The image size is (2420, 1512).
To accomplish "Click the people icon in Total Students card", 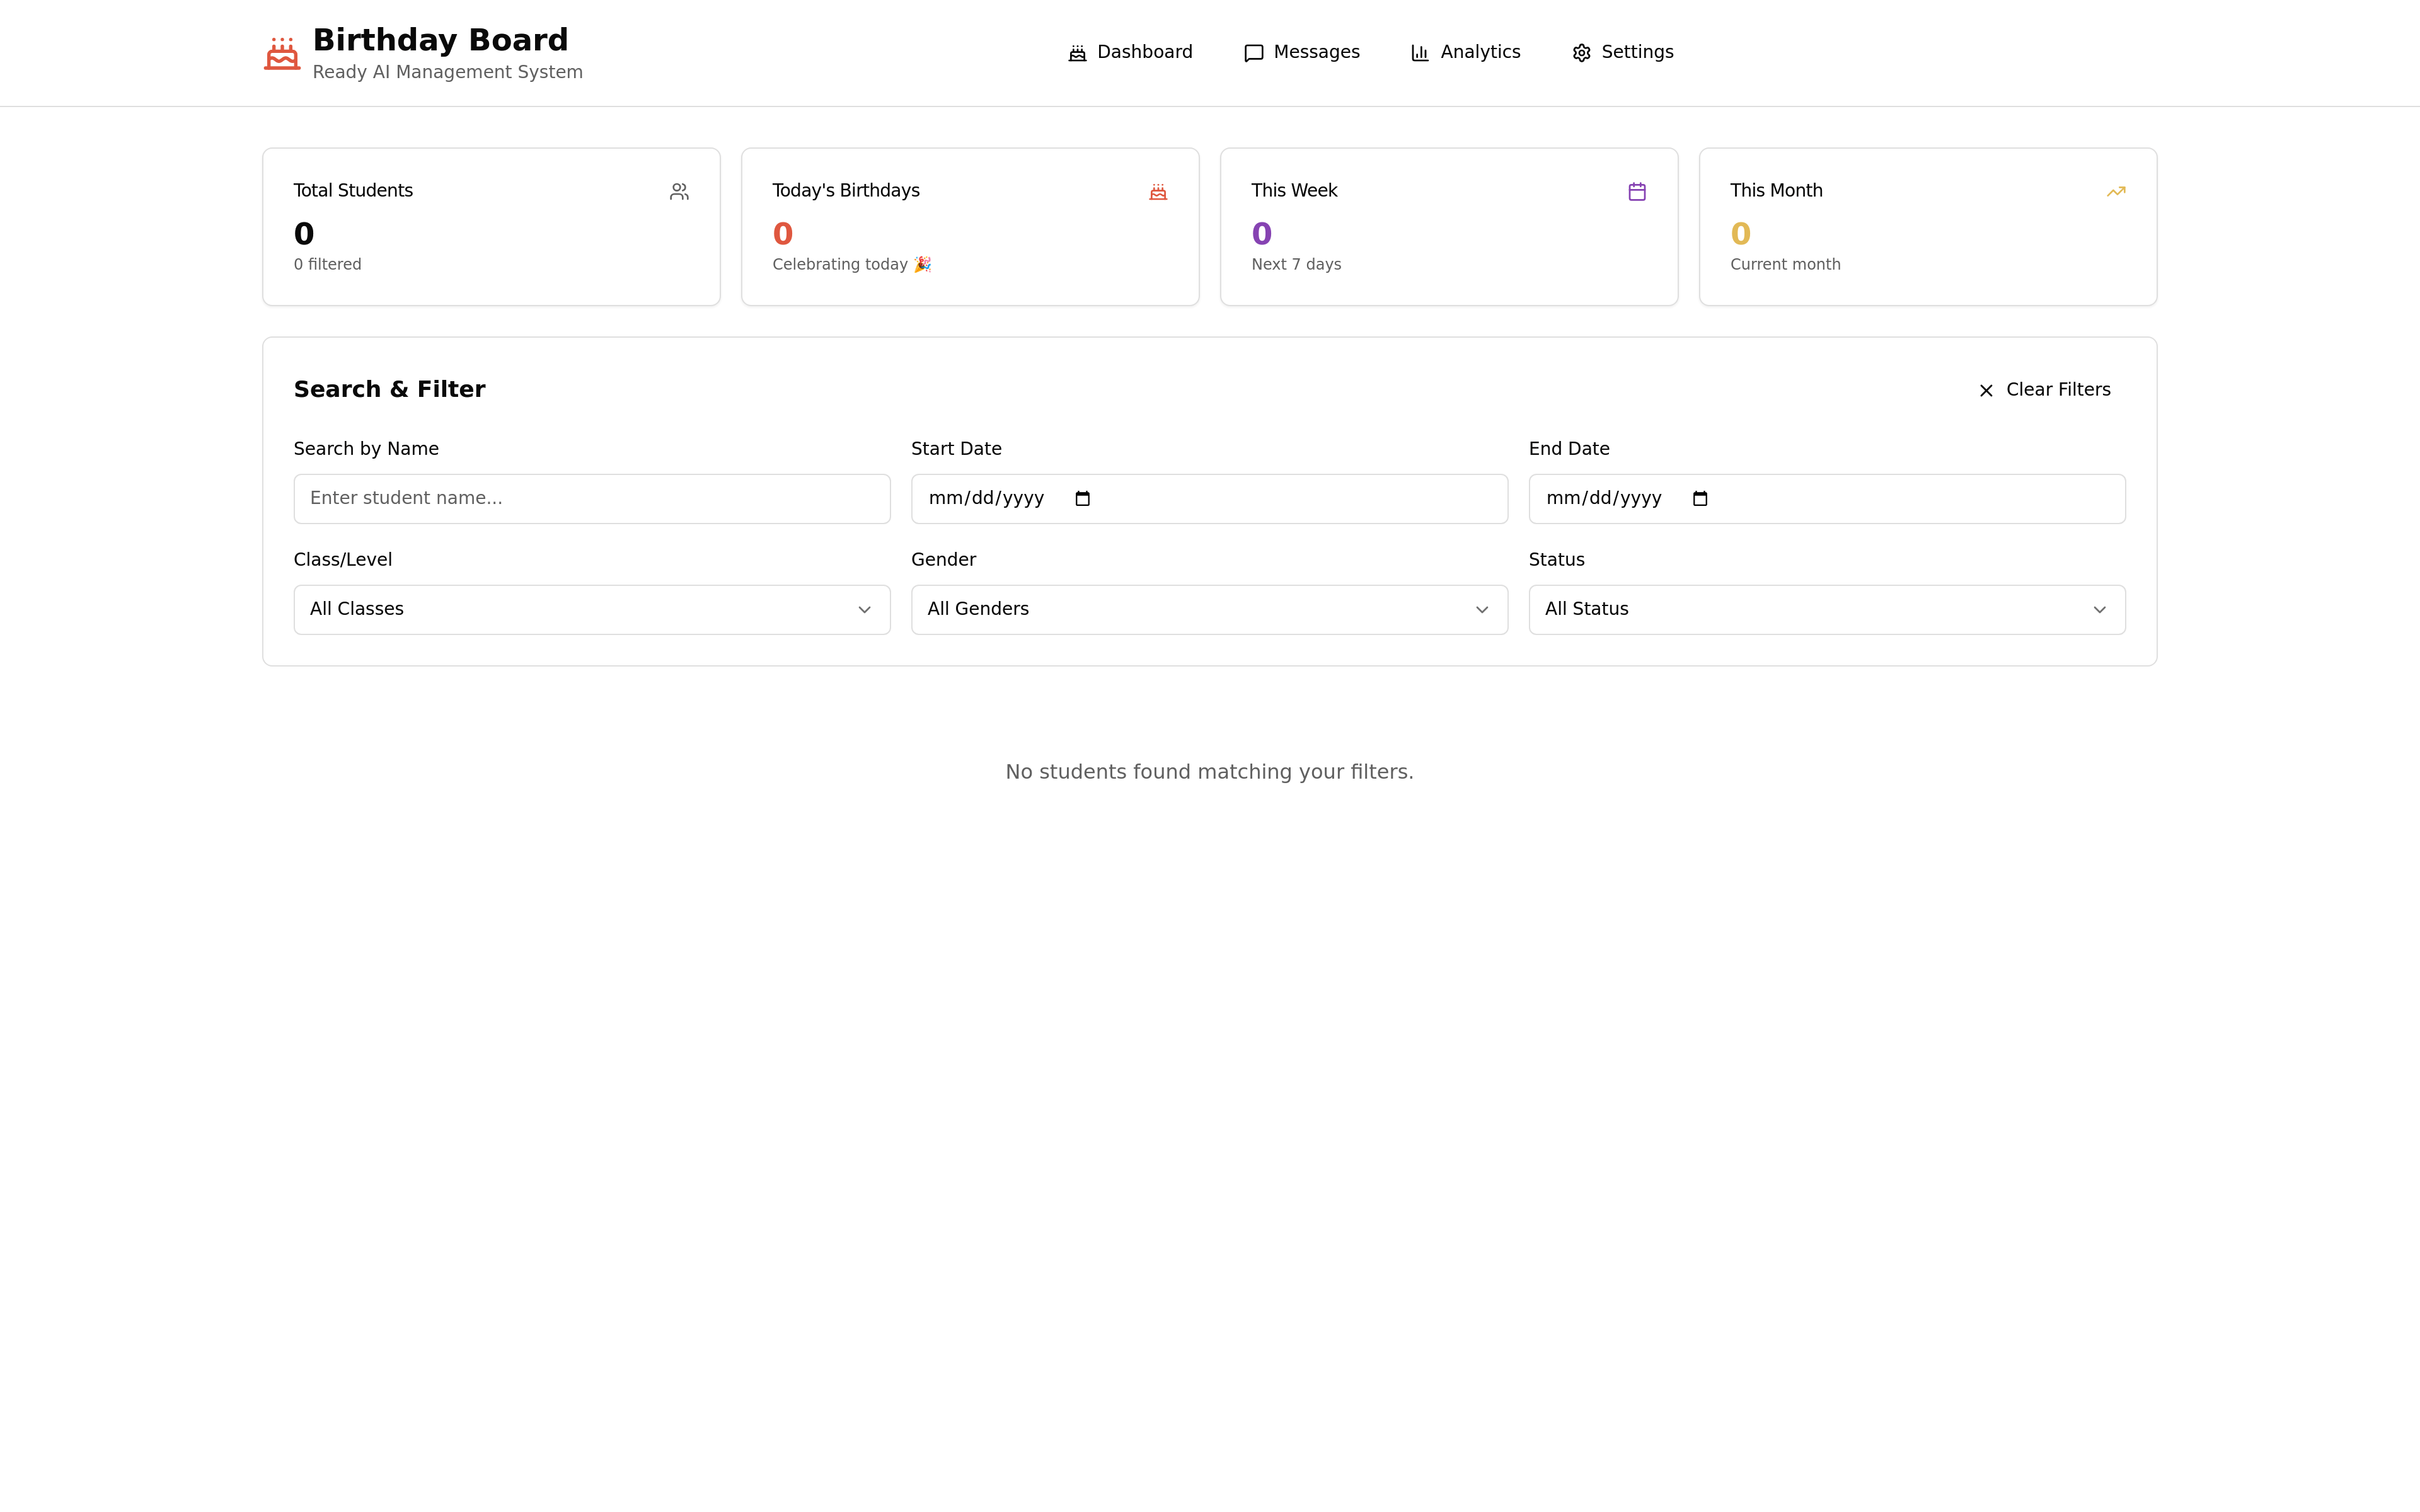I will pos(679,191).
